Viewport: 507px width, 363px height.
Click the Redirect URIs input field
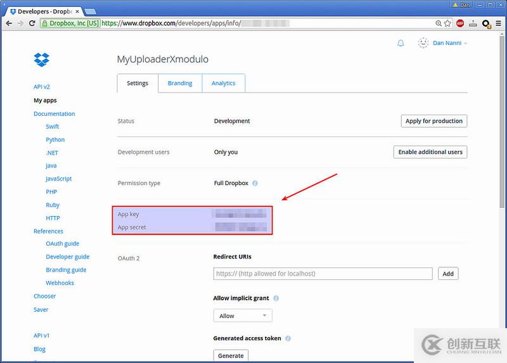(323, 274)
